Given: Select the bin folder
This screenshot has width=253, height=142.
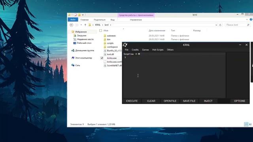Looking at the screenshot, I should pyautogui.click(x=109, y=39).
